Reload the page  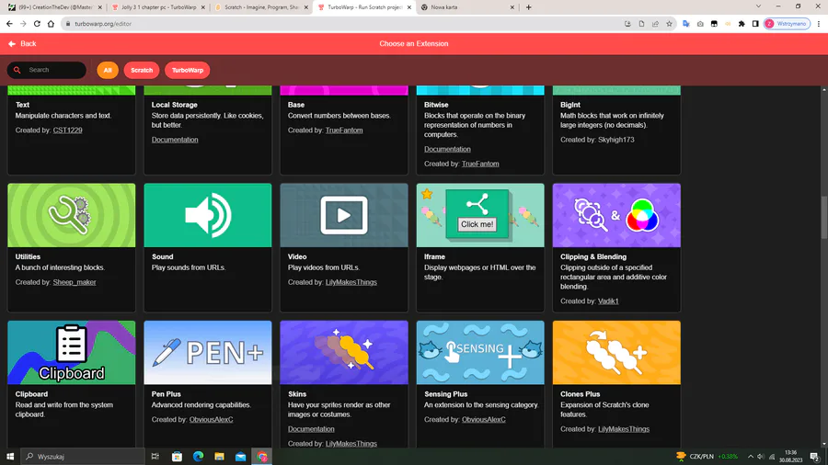point(37,24)
